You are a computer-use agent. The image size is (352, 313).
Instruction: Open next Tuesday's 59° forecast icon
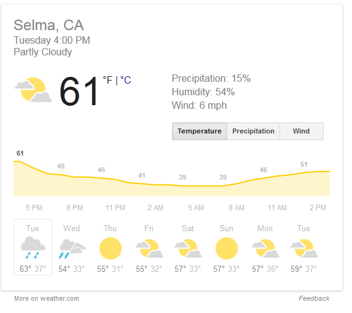click(x=304, y=248)
